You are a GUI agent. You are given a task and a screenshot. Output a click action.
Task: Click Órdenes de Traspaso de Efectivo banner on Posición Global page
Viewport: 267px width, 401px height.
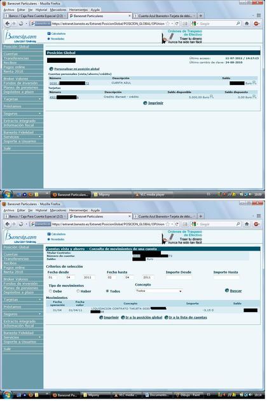[182, 37]
